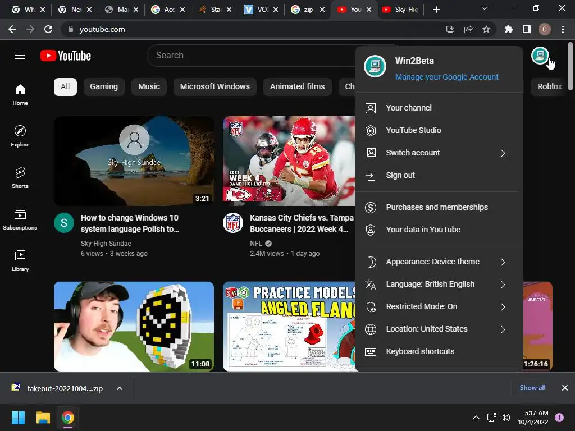Click the volume icon in system tray
The image size is (575, 431).
pyautogui.click(x=505, y=418)
